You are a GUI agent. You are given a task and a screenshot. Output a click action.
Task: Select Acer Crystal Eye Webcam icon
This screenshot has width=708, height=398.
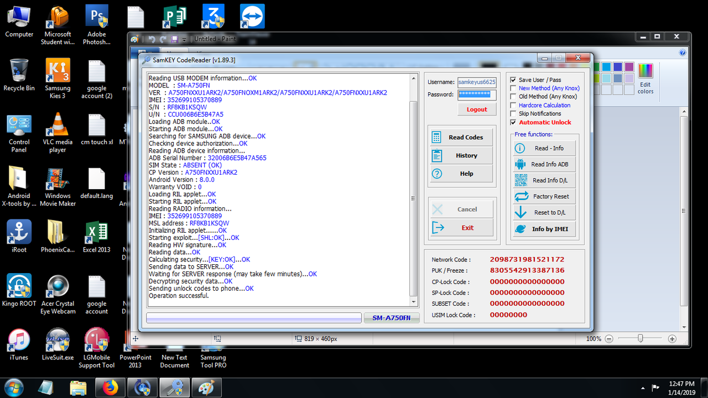[58, 295]
